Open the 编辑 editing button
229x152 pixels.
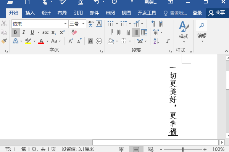(x=202, y=31)
